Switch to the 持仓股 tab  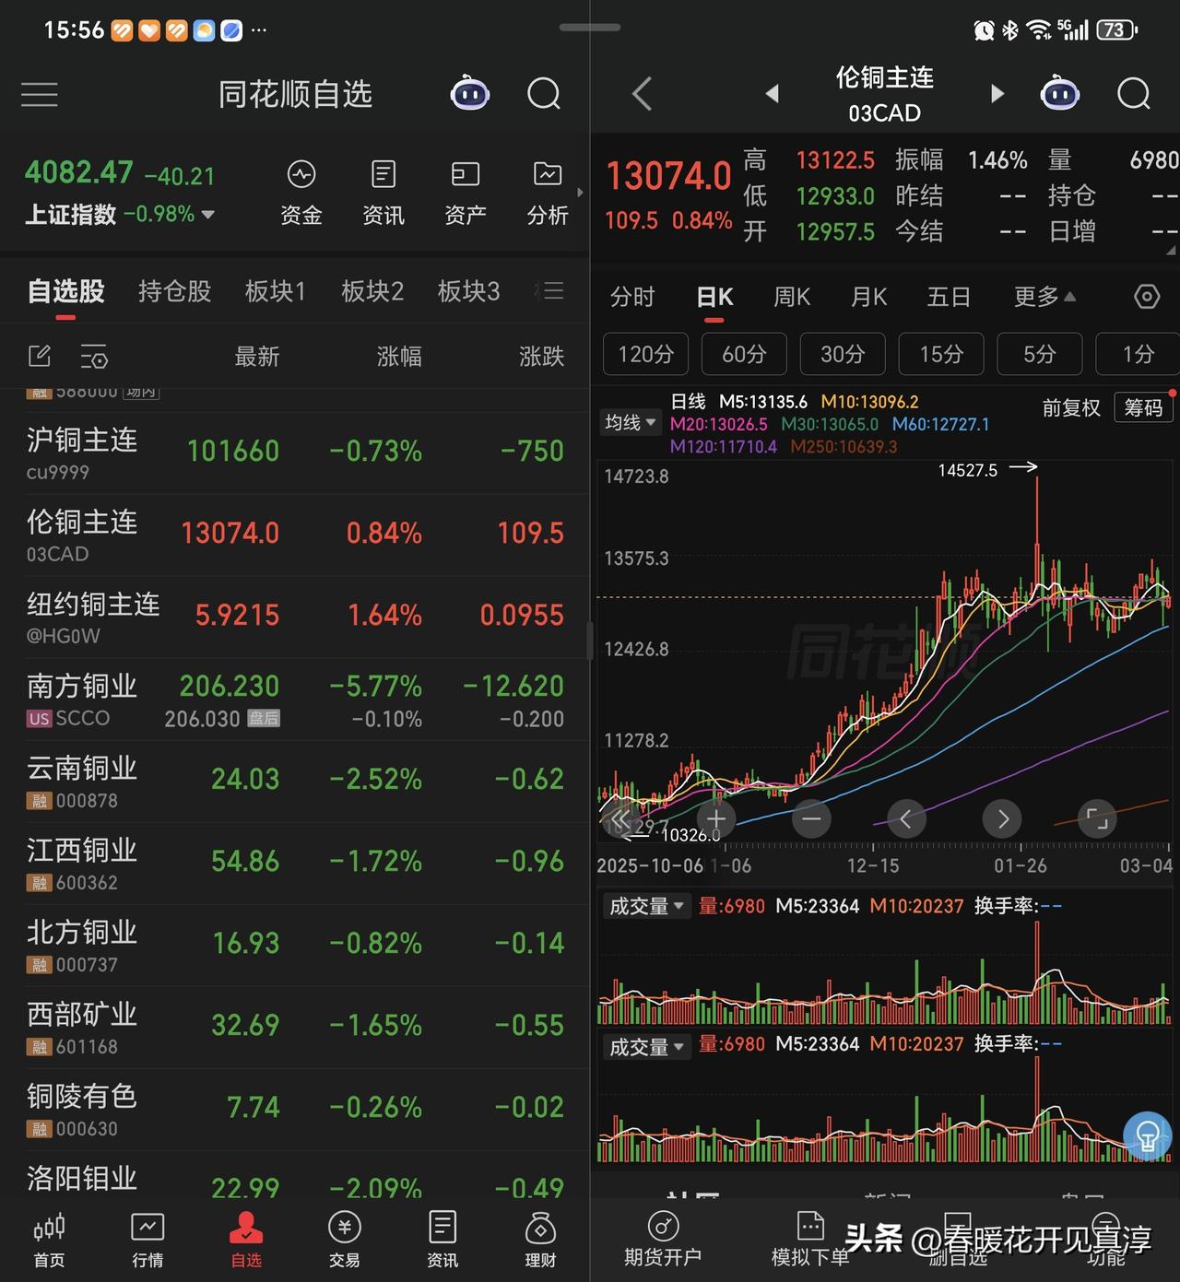(x=174, y=291)
